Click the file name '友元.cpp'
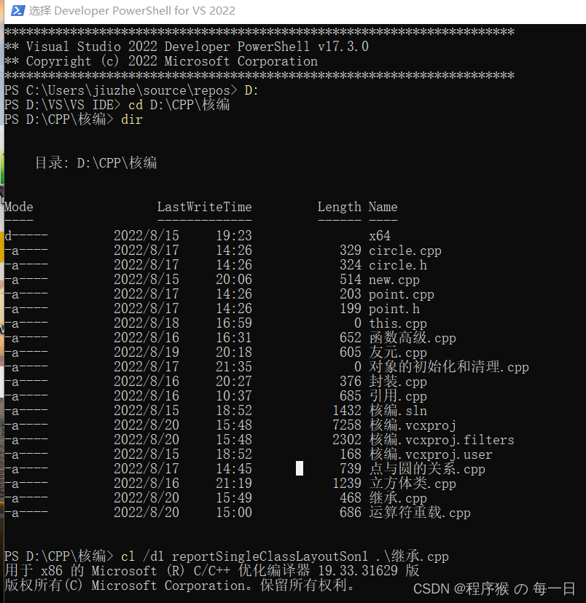Image resolution: width=586 pixels, height=603 pixels. tap(397, 352)
